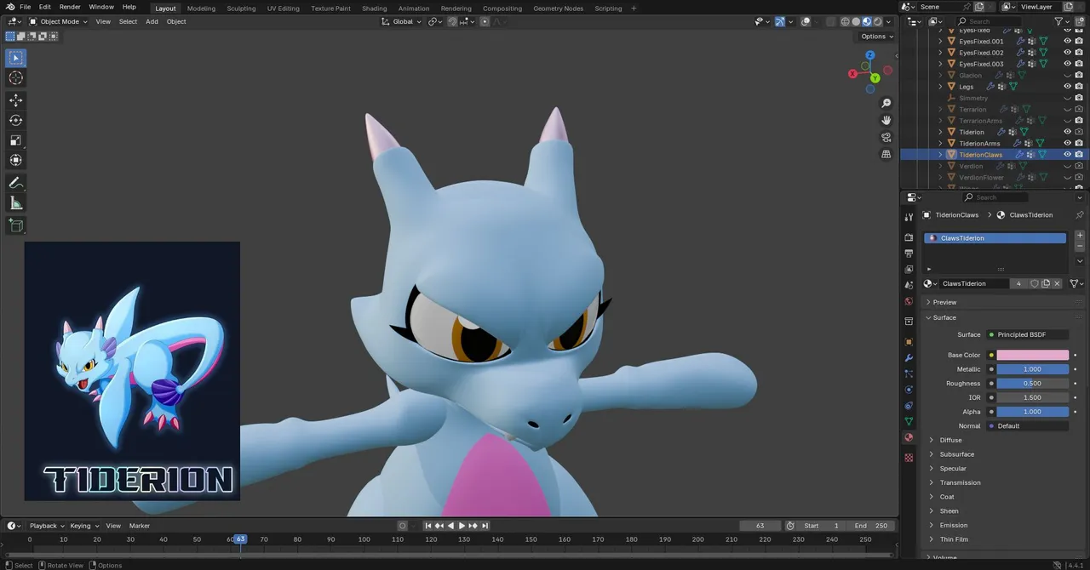Pick the Add Cube tool

pyautogui.click(x=16, y=225)
